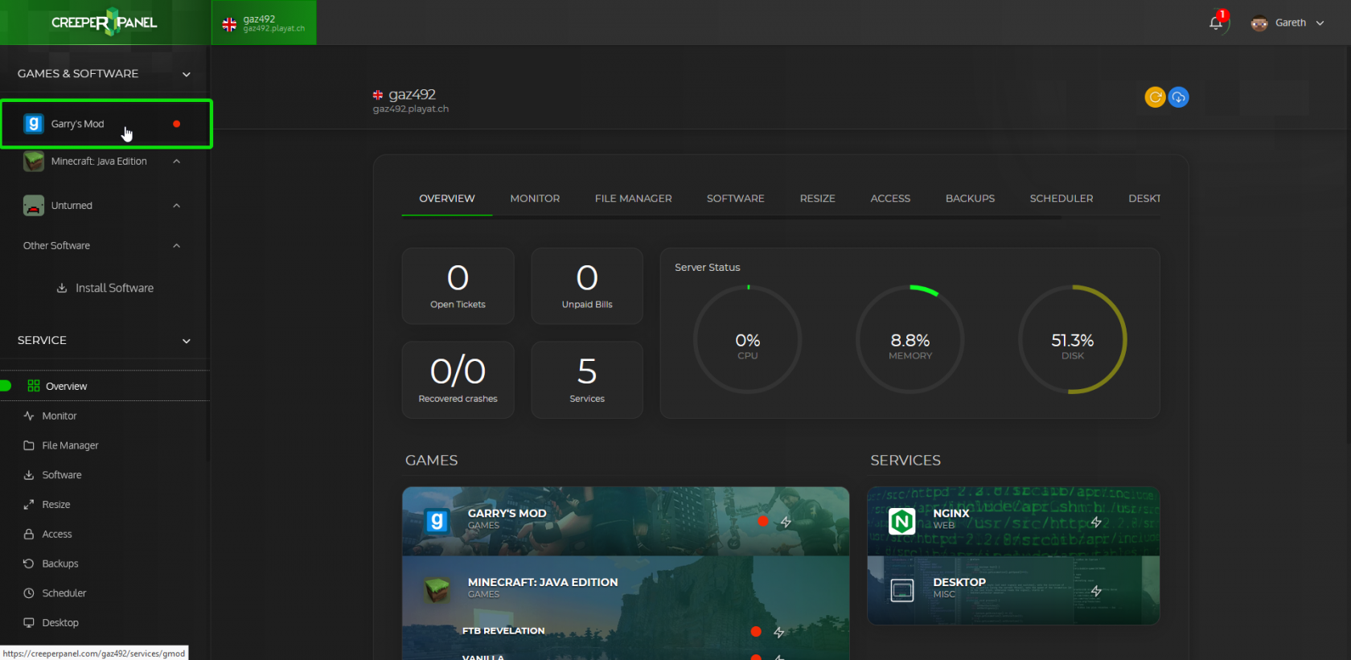Open the Desktop tab at tab bar end
1351x660 pixels.
click(x=1144, y=199)
